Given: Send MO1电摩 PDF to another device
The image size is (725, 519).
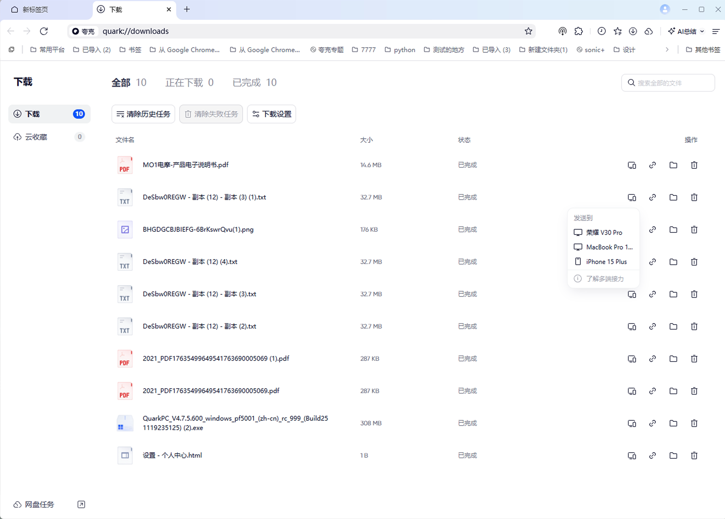Looking at the screenshot, I should (x=632, y=165).
